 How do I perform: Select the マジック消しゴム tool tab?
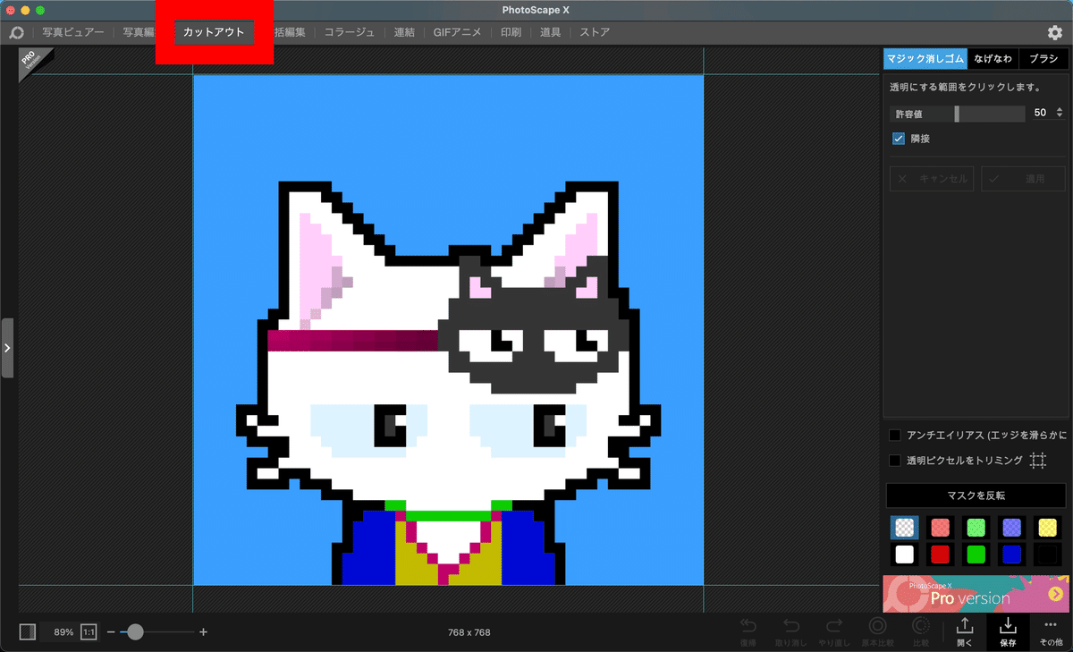click(925, 59)
